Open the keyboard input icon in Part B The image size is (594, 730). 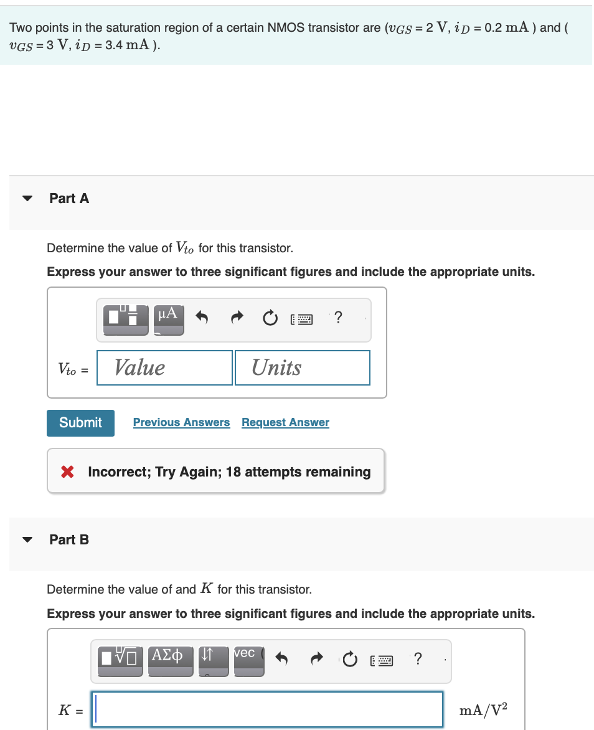tap(382, 660)
